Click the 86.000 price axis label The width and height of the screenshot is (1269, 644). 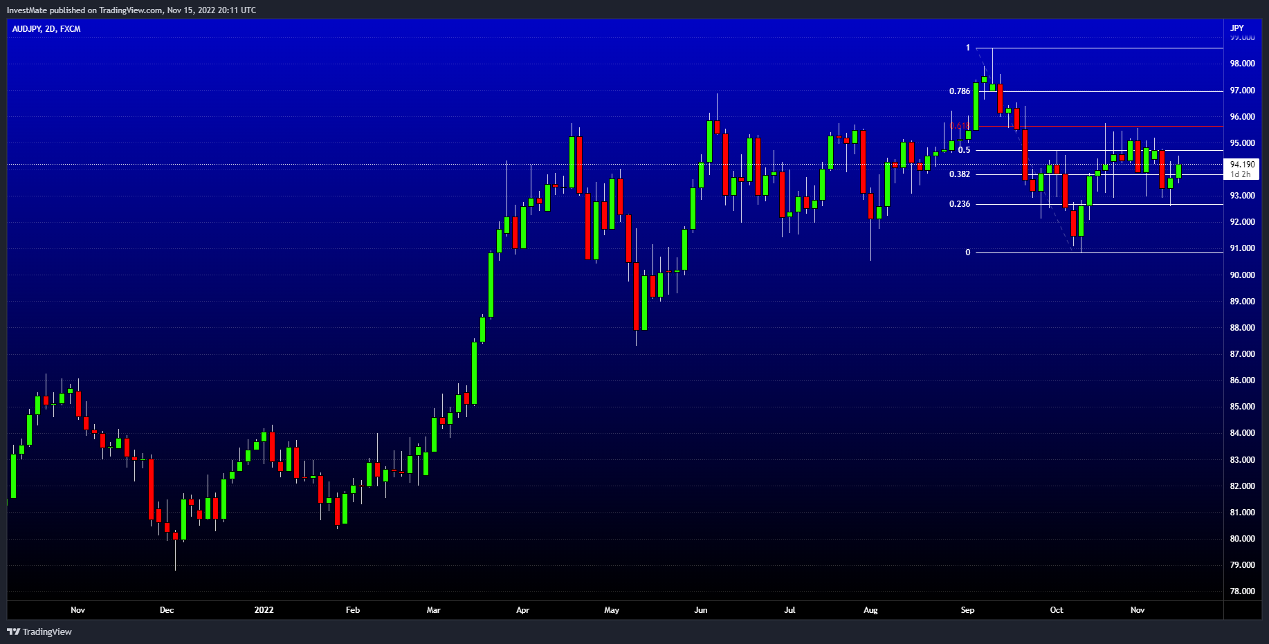1242,380
